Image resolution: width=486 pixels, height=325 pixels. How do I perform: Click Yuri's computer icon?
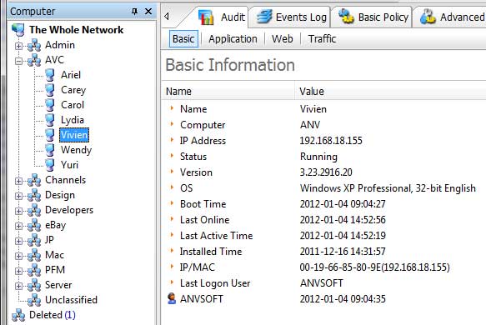pyautogui.click(x=50, y=165)
